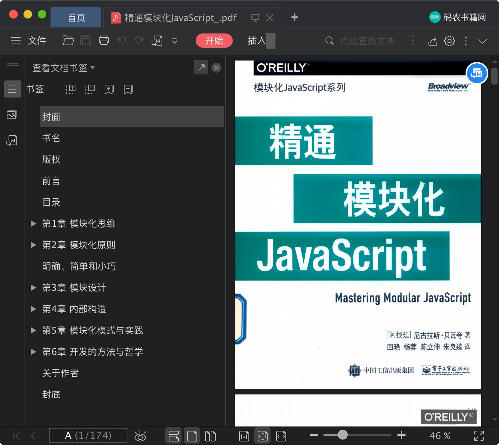Screen dimensions: 499x445
Task: Delete bookmark icon
Action: coord(128,89)
